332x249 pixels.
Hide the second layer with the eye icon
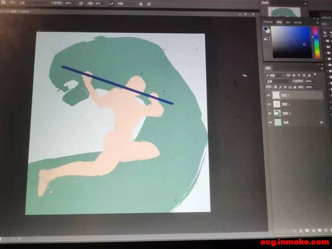tap(269, 104)
